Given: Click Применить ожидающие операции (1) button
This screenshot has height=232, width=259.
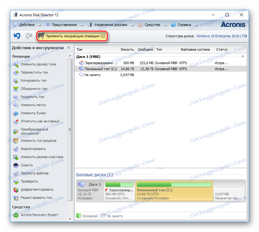Looking at the screenshot, I should pyautogui.click(x=72, y=36).
